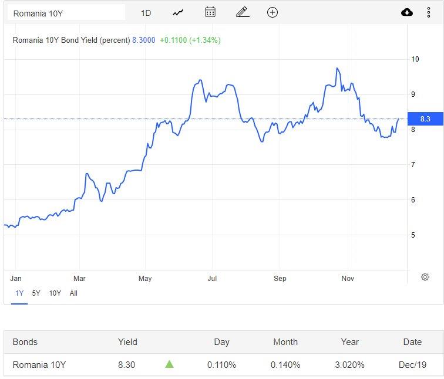Image resolution: width=444 pixels, height=379 pixels.
Task: Click the Romania 10Y Bond Yield legend title
Action: (71, 40)
